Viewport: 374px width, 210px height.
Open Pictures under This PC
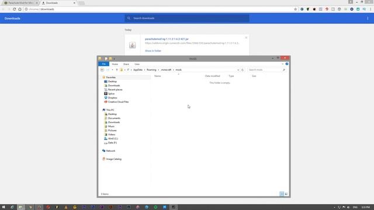click(112, 130)
